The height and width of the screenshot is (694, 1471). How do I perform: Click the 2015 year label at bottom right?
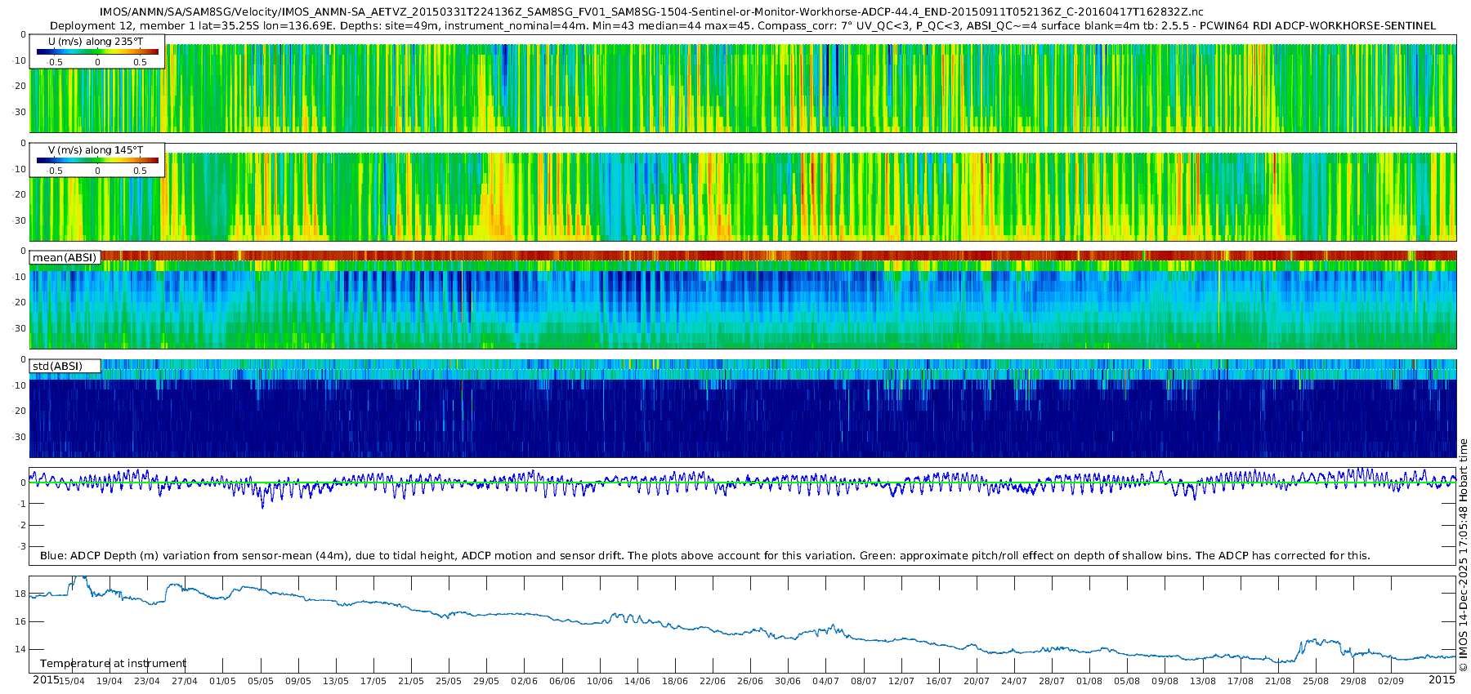tap(1442, 680)
